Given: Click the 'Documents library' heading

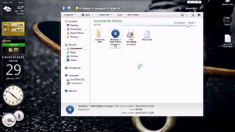Looking at the screenshot, I should coord(108,21).
